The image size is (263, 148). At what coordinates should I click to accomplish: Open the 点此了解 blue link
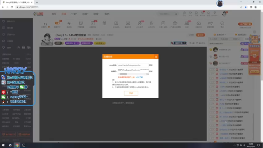pos(139,77)
